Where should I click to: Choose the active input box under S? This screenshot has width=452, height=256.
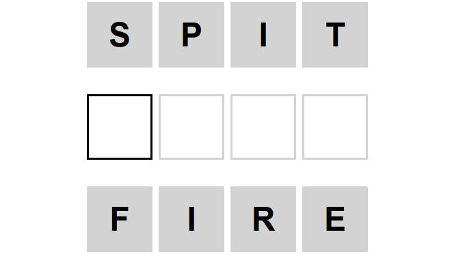click(x=120, y=127)
